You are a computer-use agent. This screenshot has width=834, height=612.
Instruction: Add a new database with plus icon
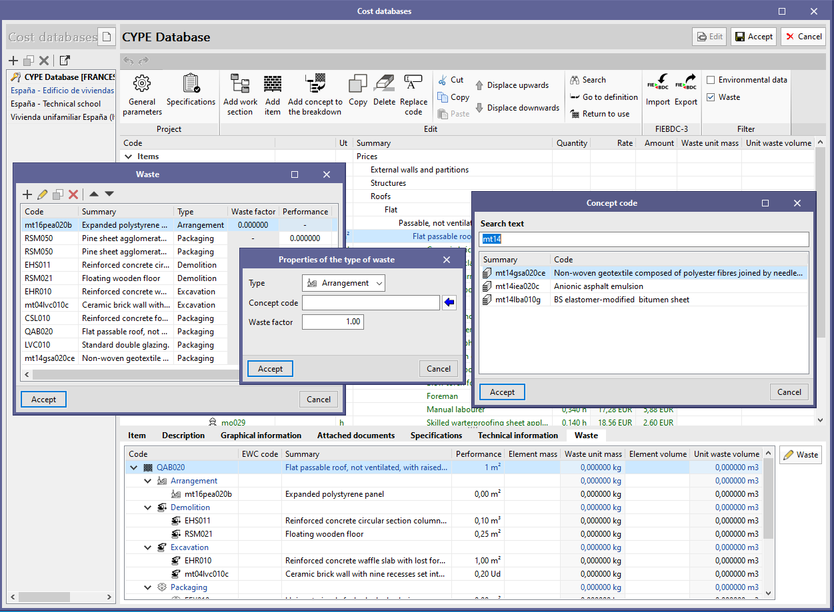13,61
